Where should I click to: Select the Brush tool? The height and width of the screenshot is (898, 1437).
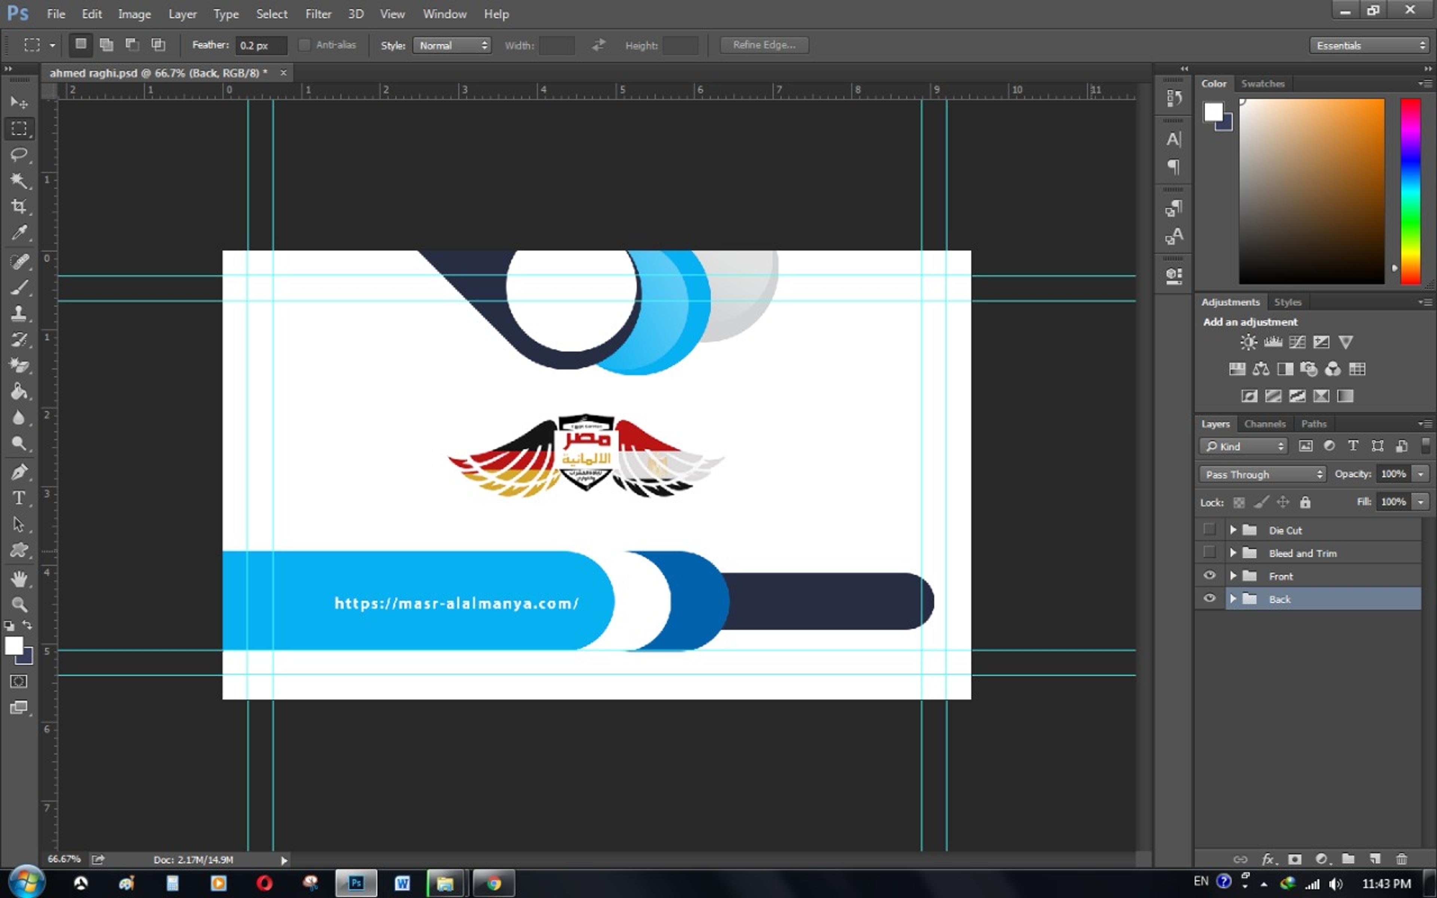click(19, 288)
